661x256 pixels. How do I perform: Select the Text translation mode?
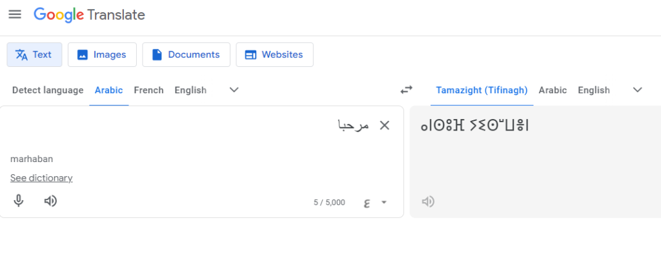pyautogui.click(x=35, y=55)
